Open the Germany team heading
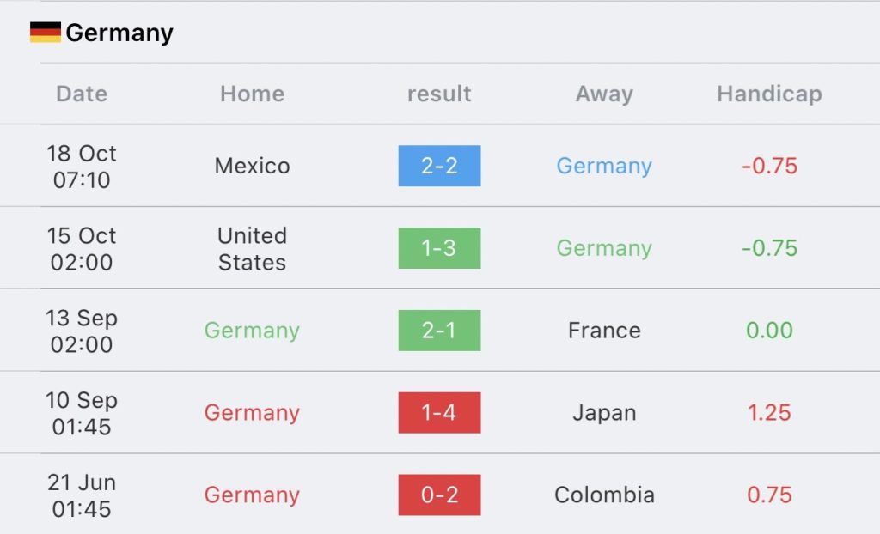Image resolution: width=880 pixels, height=534 pixels. pyautogui.click(x=119, y=33)
